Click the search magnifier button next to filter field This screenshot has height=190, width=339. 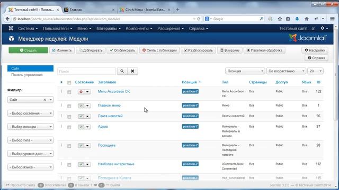coord(122,71)
